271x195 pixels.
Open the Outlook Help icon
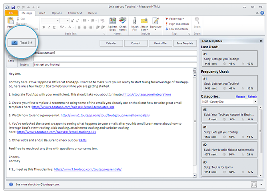point(262,13)
